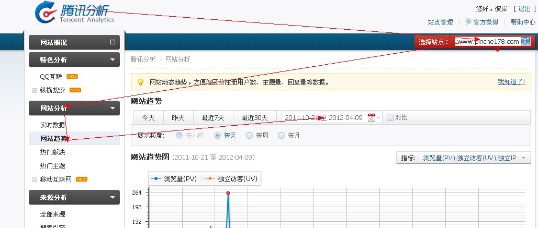Select the 今天 time range tab
This screenshot has height=228, width=538.
pyautogui.click(x=149, y=117)
